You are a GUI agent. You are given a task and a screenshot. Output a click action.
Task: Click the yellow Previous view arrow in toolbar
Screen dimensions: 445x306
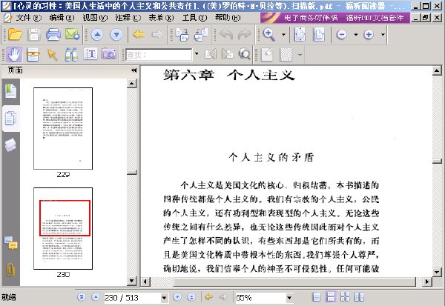139,35
